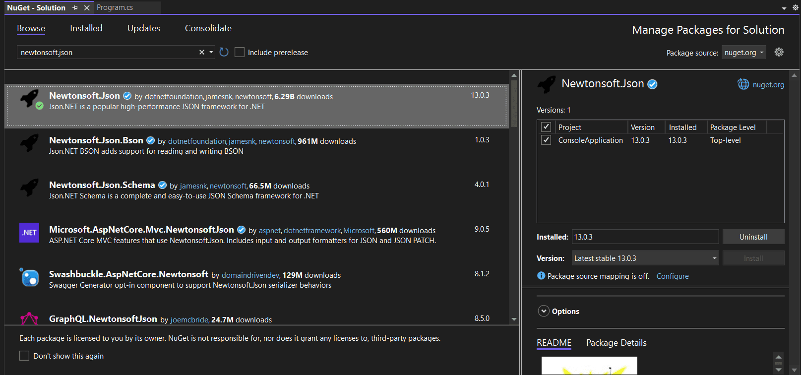Expand the Options section chevron

544,311
